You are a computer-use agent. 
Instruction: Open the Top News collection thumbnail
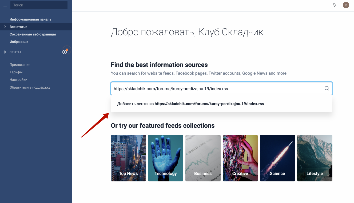point(128,158)
